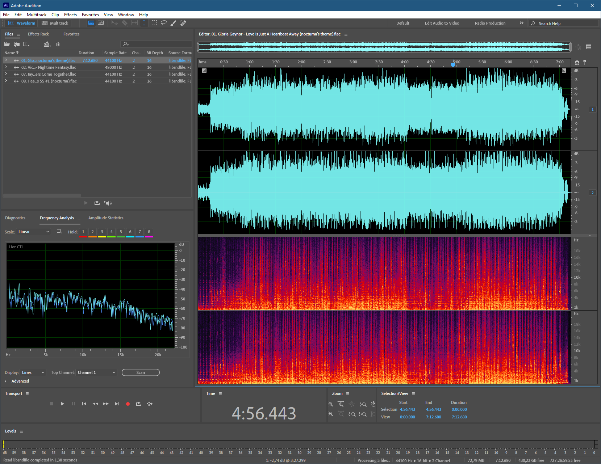
Task: Switch to Waveform view button
Action: click(22, 23)
